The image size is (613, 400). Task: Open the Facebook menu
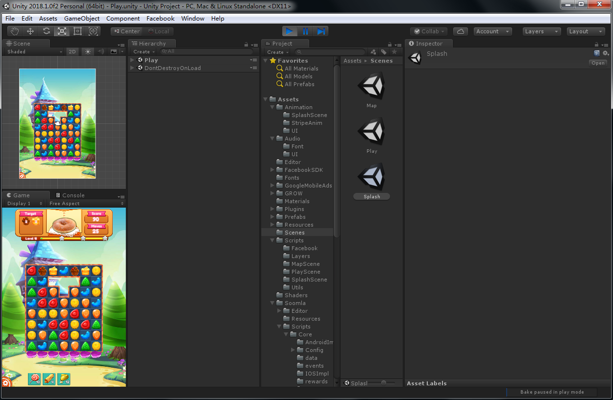click(x=161, y=19)
